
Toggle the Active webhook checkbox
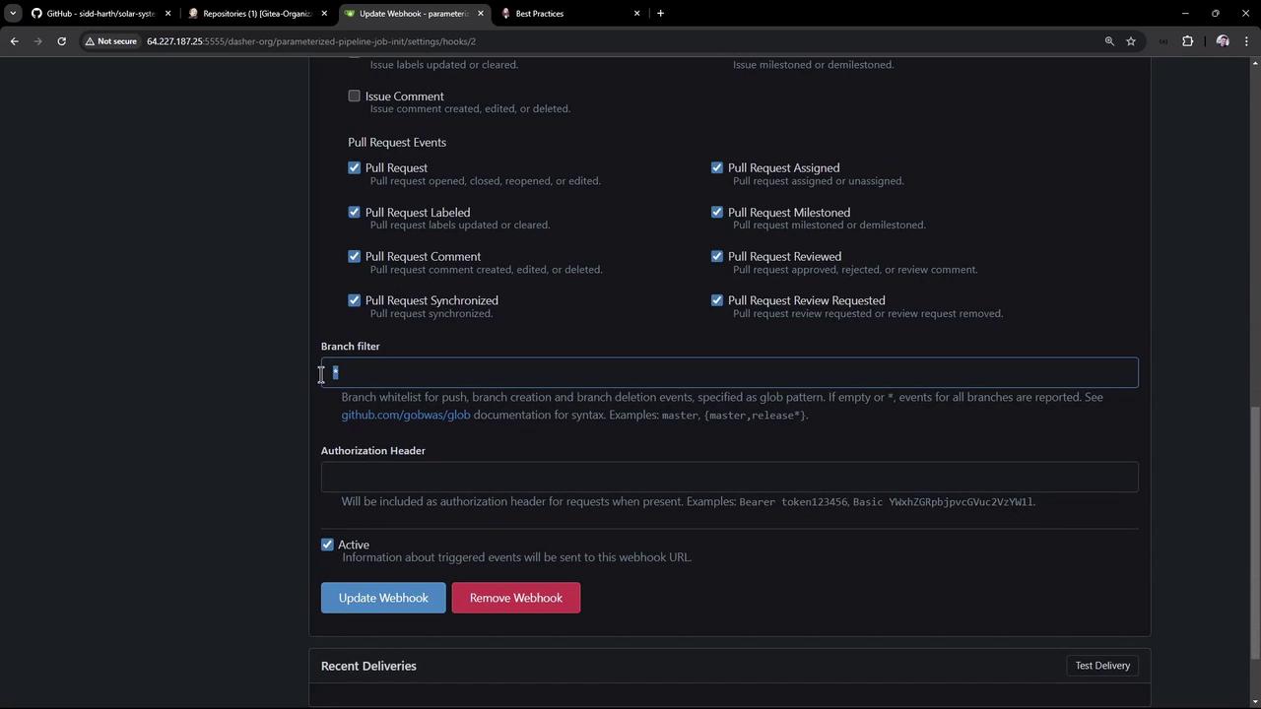(x=328, y=545)
